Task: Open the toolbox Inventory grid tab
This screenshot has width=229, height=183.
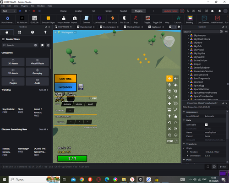Action: tap(20, 32)
